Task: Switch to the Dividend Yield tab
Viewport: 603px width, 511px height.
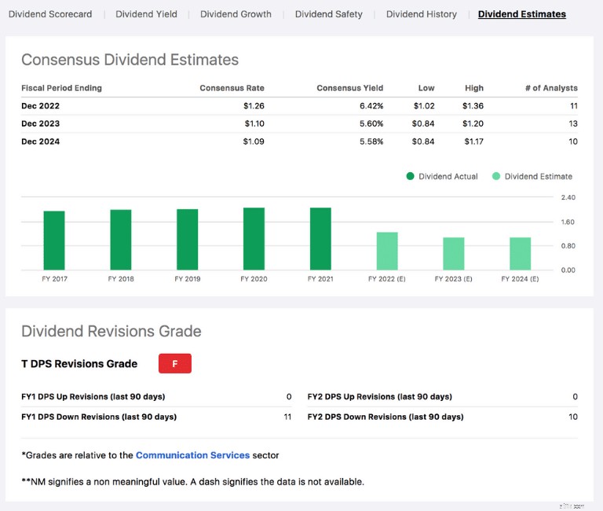Action: (x=146, y=14)
